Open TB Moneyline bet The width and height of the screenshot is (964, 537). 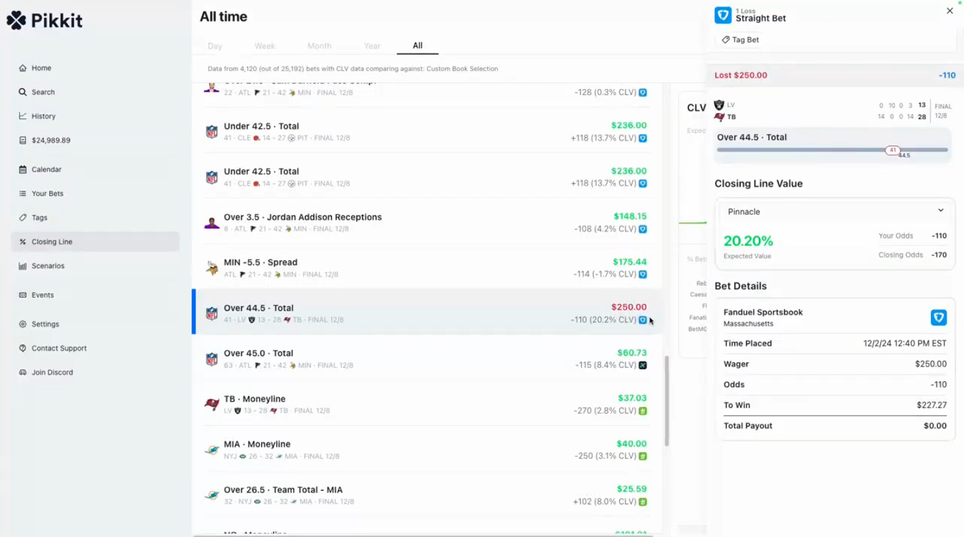point(428,404)
